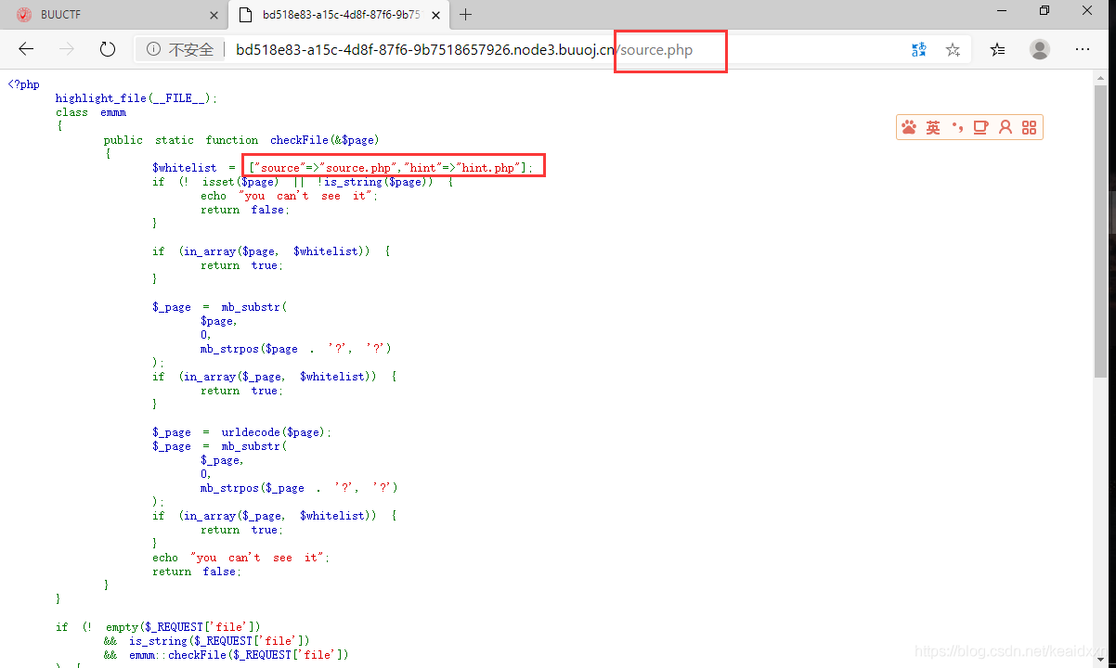This screenshot has height=668, width=1116.
Task: Add this page to favorites
Action: (953, 50)
